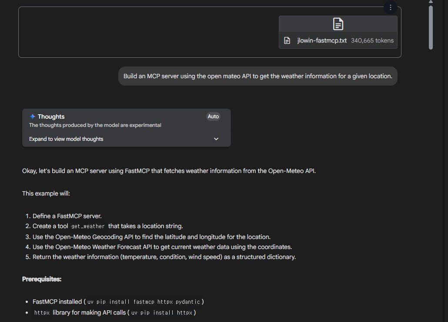Click the Prerequisites heading

point(42,279)
